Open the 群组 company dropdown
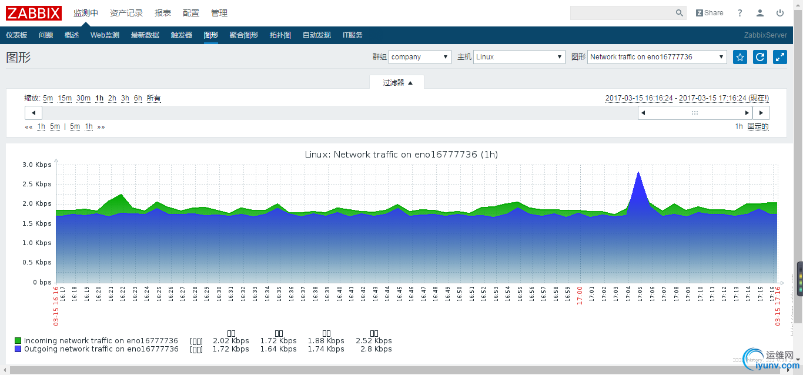This screenshot has width=803, height=375. (x=420, y=57)
